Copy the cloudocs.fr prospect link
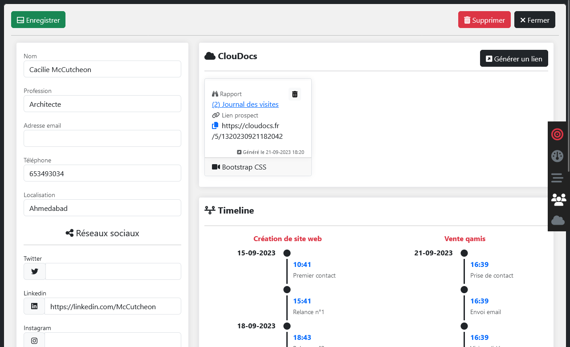 [x=216, y=126]
